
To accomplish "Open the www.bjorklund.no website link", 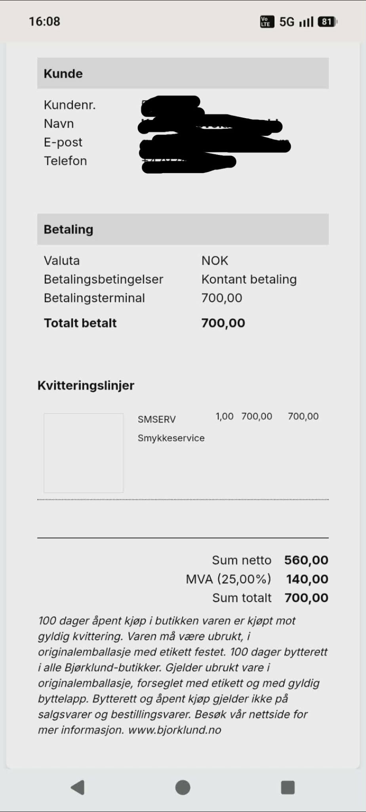I will pyautogui.click(x=175, y=730).
